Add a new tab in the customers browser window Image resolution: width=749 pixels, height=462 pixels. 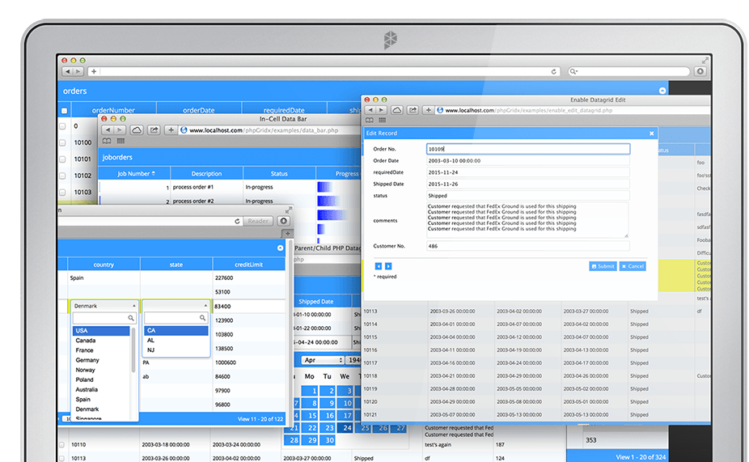tap(287, 234)
